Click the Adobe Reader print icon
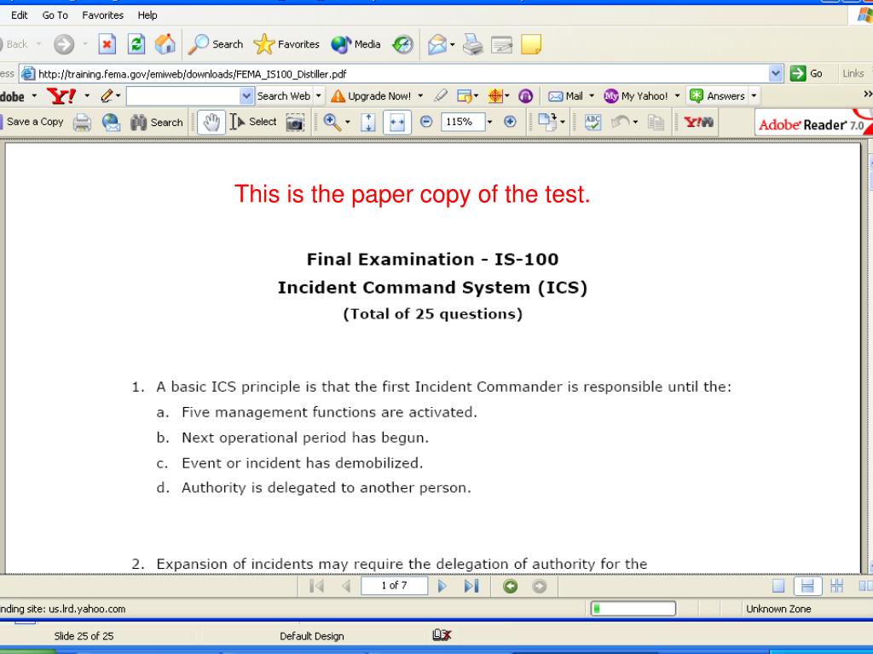 82,123
